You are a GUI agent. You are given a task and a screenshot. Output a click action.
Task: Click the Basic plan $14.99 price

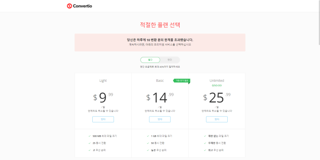(x=160, y=98)
